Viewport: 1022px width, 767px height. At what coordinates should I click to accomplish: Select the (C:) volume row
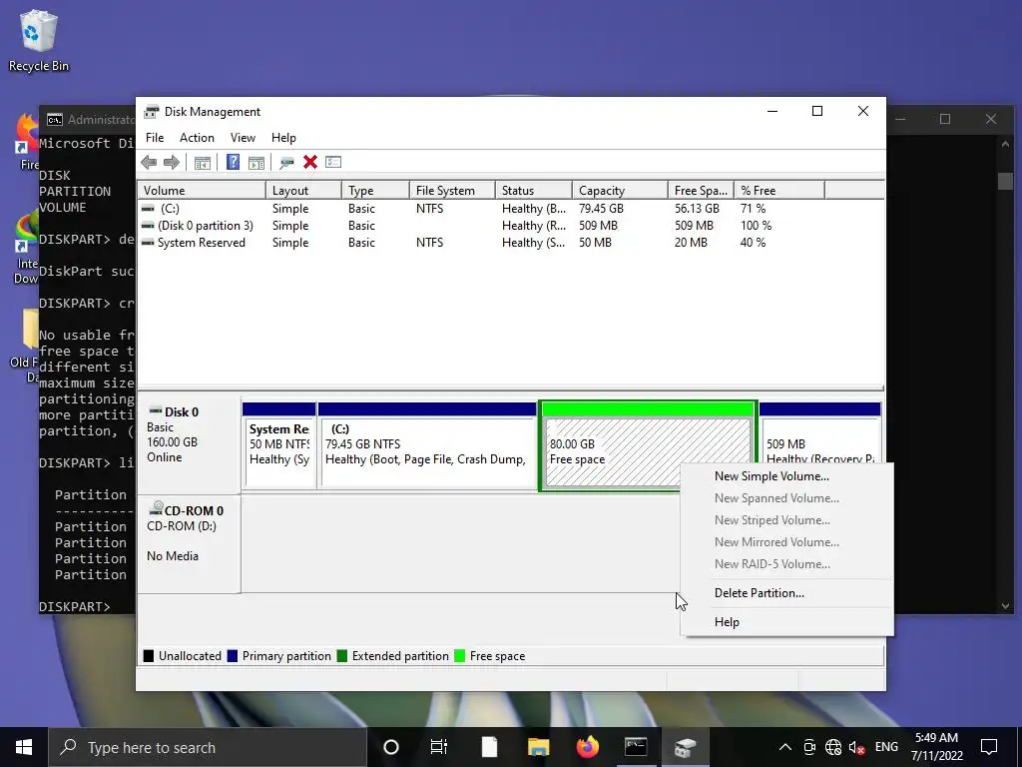click(481, 209)
